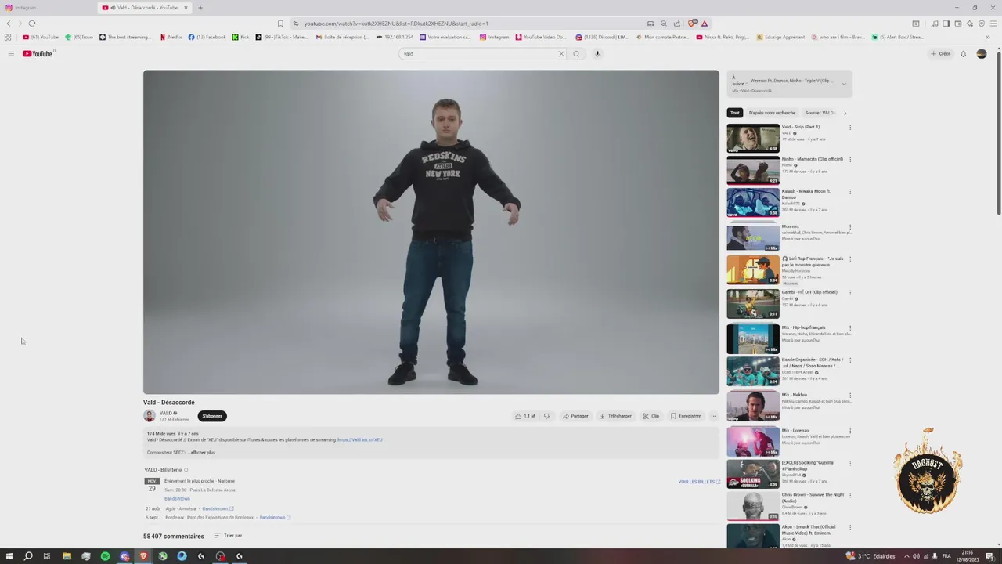The image size is (1002, 564).
Task: Open options for Gambi - HÉ OH video
Action: (x=850, y=292)
